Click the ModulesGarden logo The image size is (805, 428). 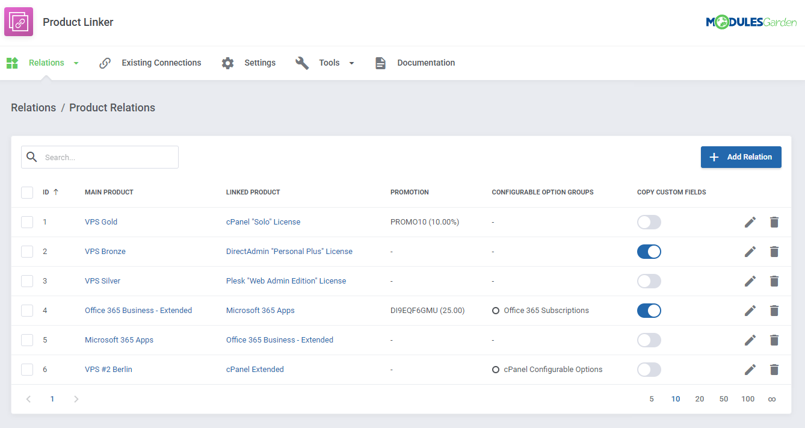(751, 22)
